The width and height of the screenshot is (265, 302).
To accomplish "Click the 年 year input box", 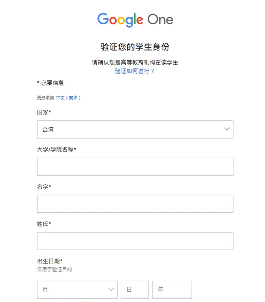I will (x=172, y=290).
